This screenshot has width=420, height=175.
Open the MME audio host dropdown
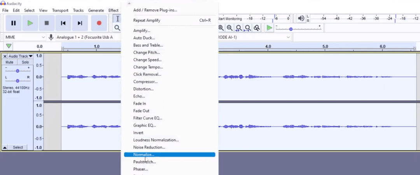point(25,37)
